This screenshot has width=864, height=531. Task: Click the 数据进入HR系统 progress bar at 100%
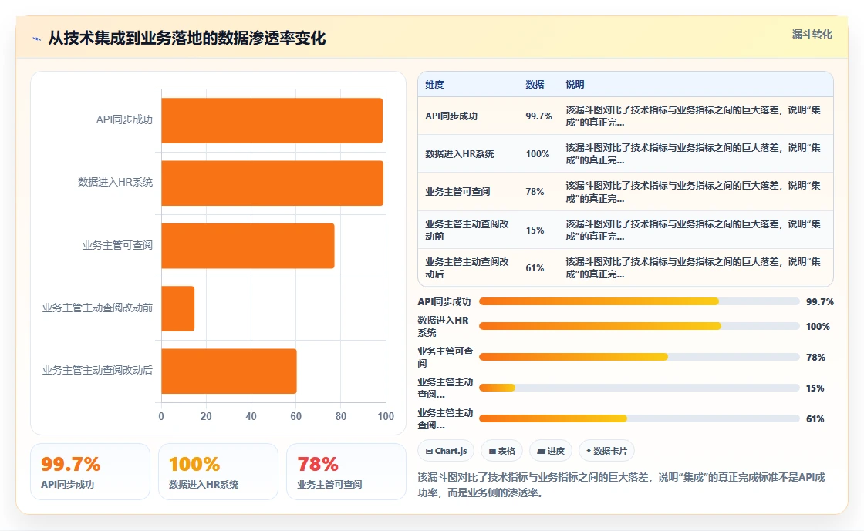(640, 326)
